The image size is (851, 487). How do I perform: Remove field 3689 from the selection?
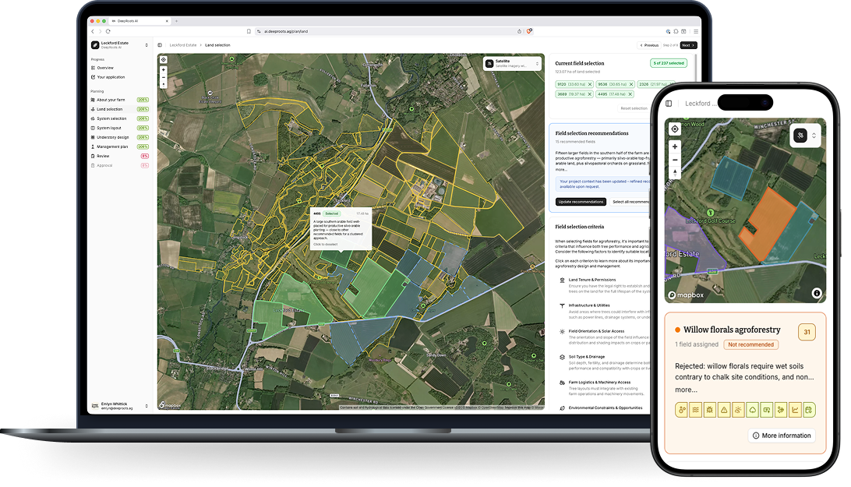[590, 94]
